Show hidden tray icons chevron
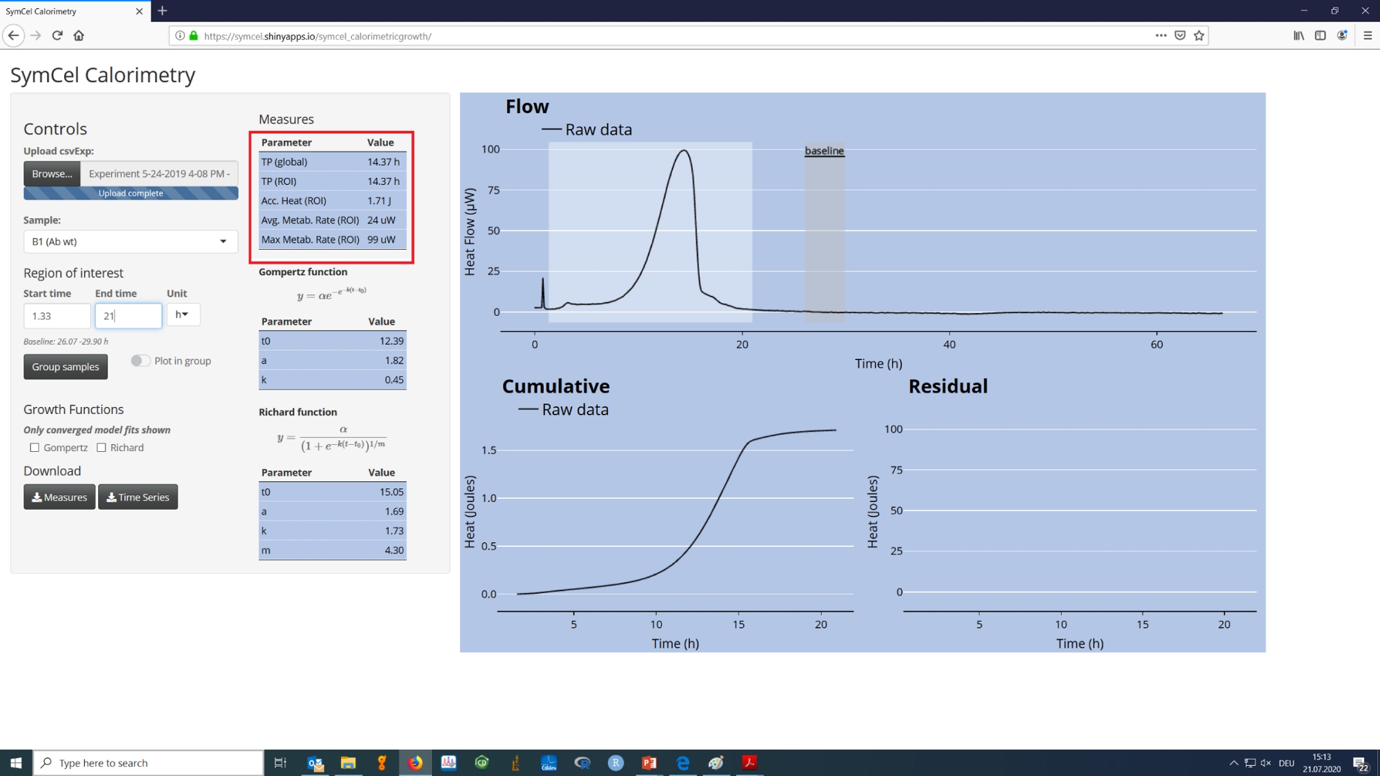Screen dimensions: 1380x776 click(x=1233, y=763)
